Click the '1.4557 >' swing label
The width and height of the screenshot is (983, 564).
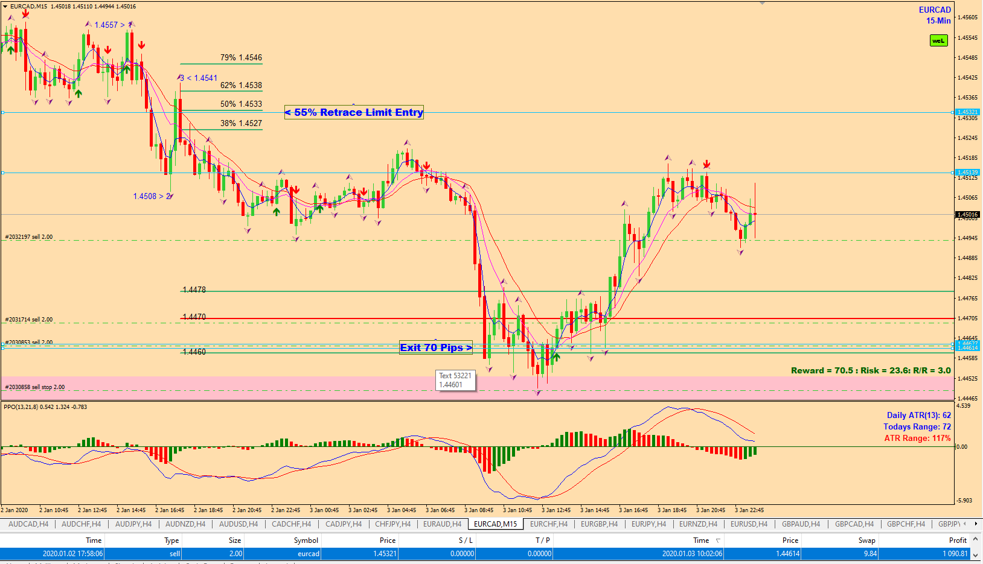point(109,25)
